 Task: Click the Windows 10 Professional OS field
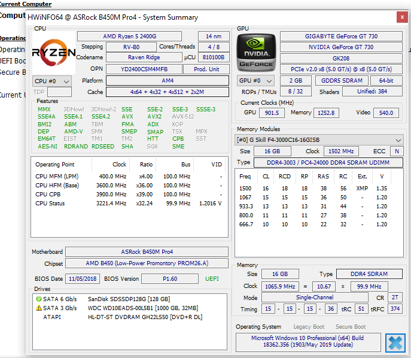click(308, 342)
